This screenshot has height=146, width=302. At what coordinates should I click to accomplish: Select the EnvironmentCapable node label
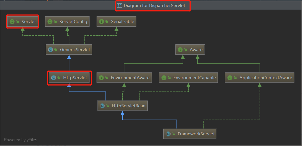[194, 78]
